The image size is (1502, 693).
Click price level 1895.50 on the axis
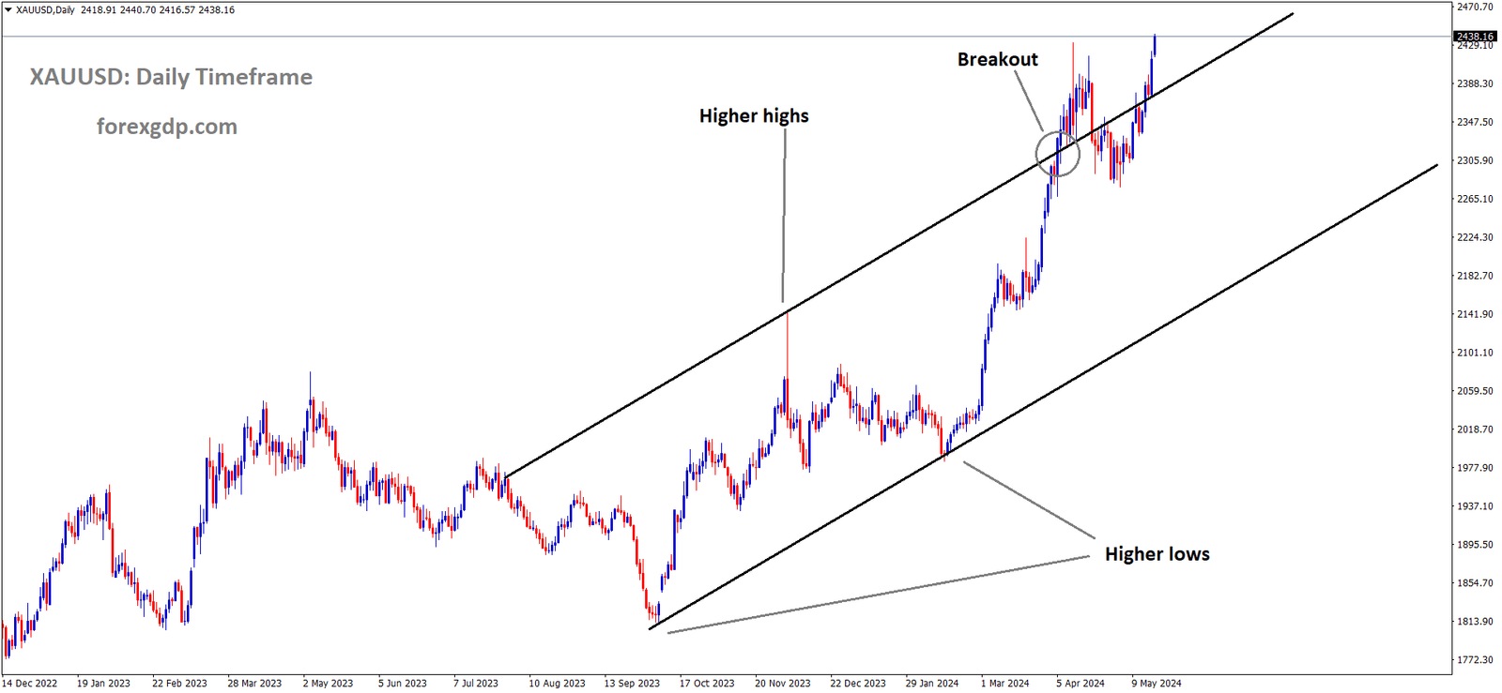click(1475, 545)
